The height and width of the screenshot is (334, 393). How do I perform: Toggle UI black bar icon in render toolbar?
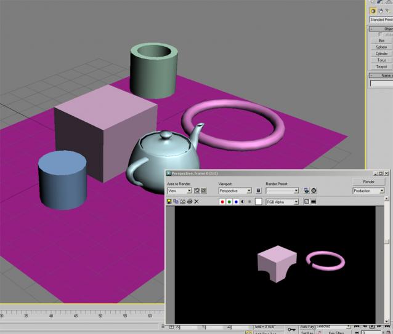pyautogui.click(x=314, y=202)
